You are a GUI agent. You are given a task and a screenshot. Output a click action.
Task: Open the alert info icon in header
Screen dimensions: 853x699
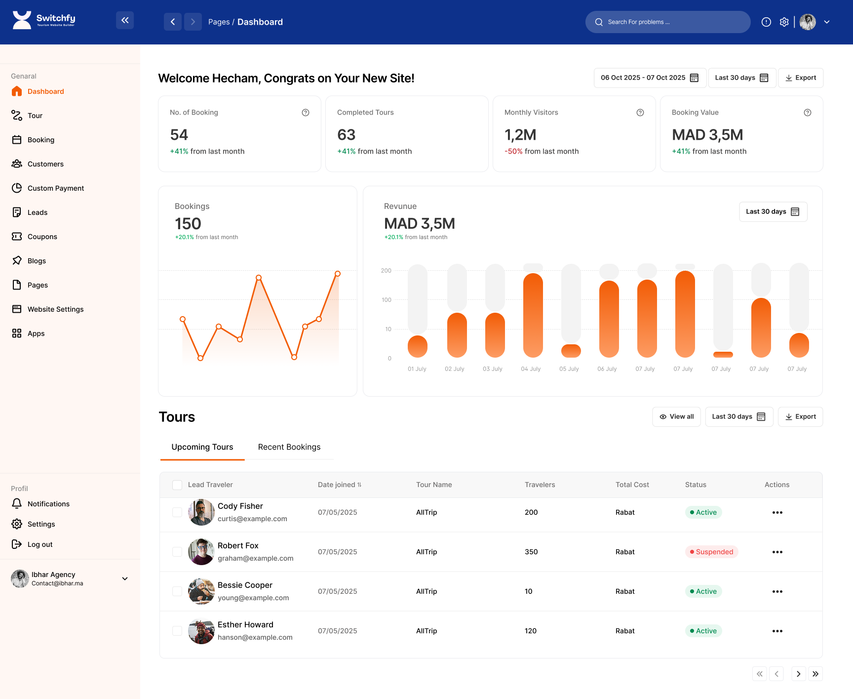766,22
